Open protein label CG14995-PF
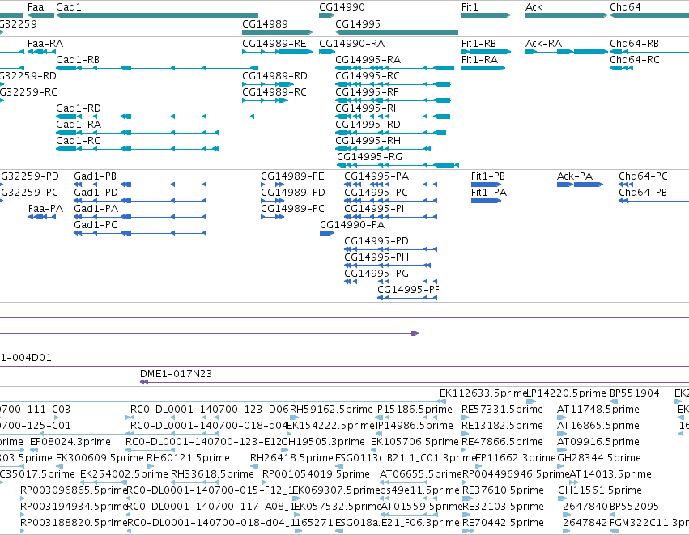689x535 pixels. point(408,290)
